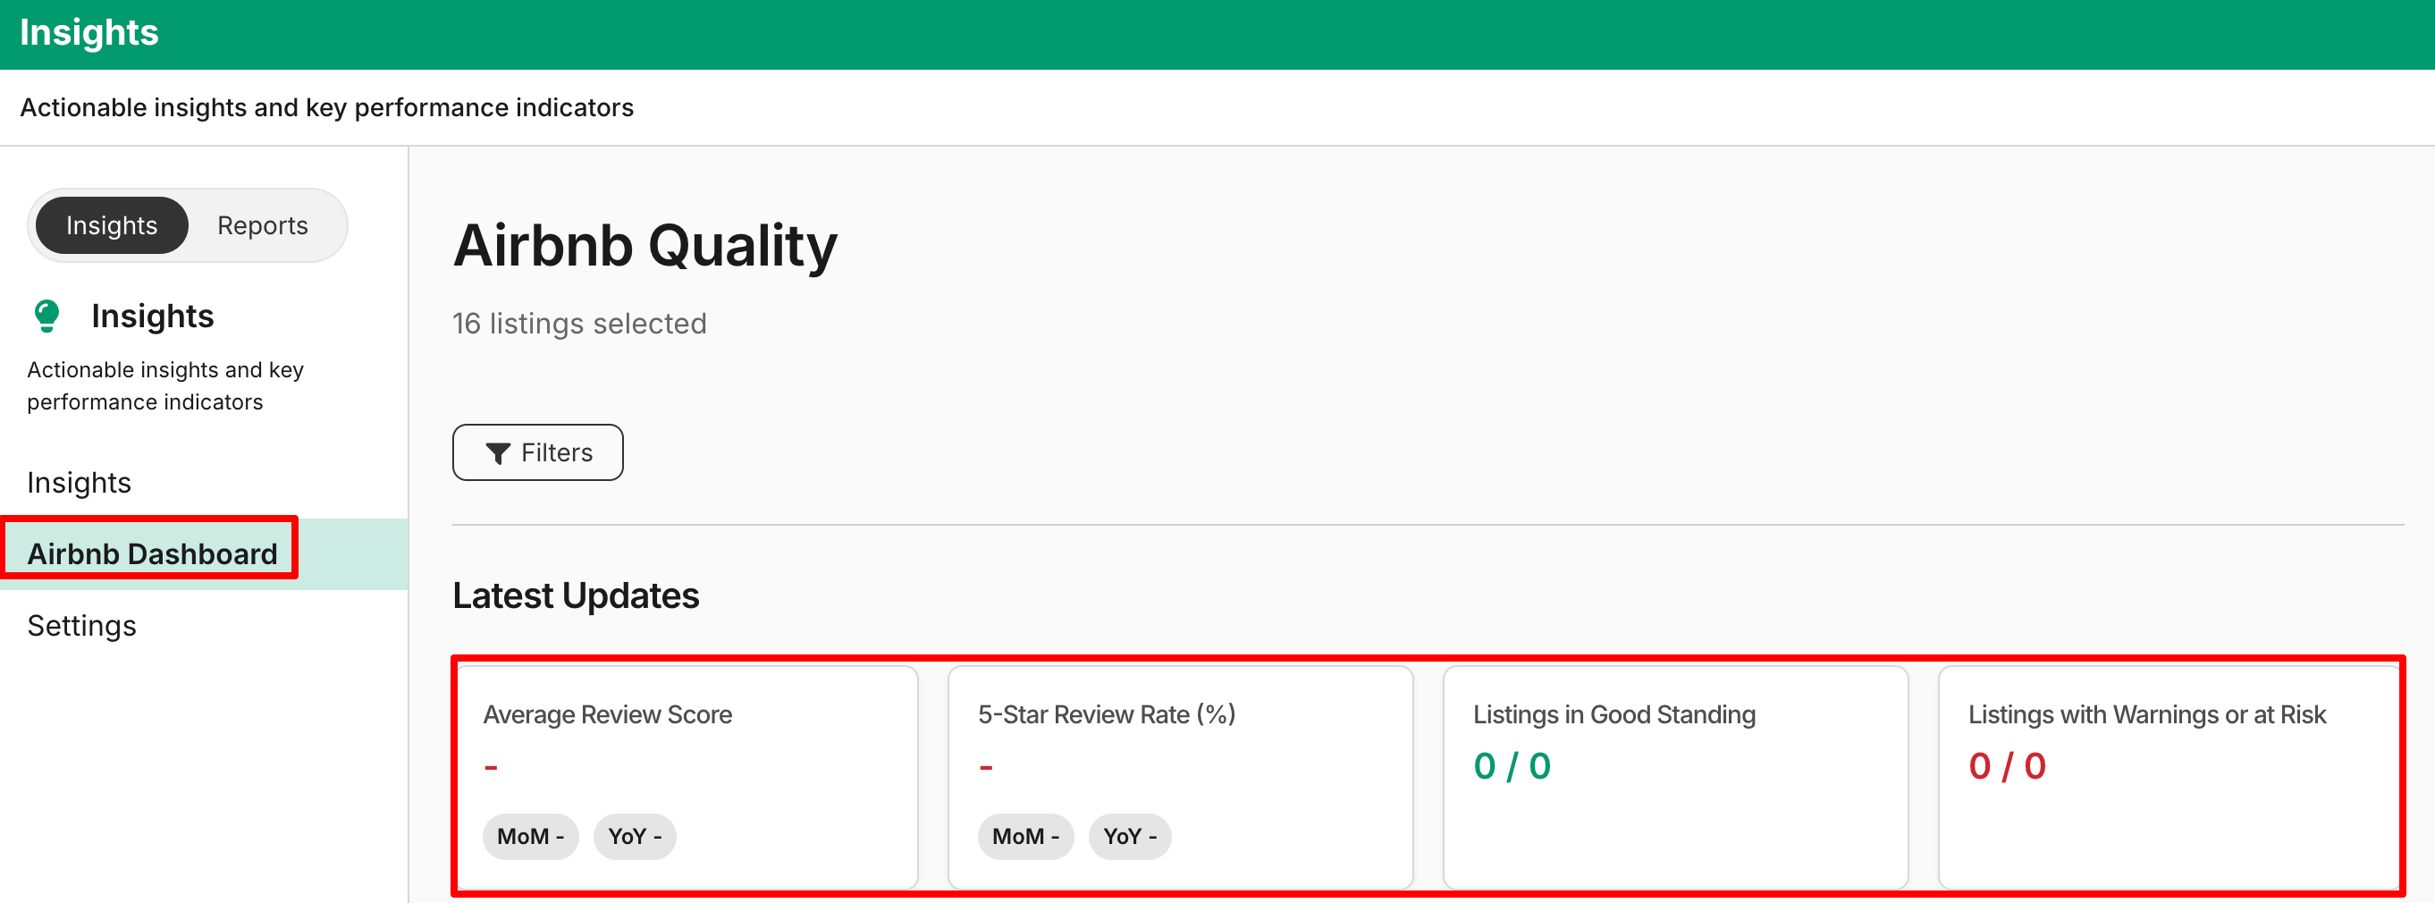Click MoM badge under Average Review Score
This screenshot has width=2435, height=903.
(x=530, y=836)
